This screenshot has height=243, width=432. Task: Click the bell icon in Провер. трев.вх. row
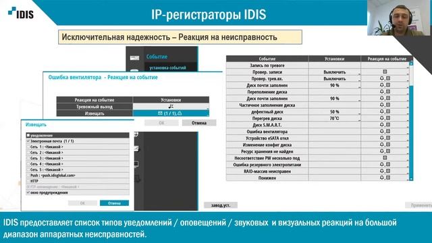click(x=382, y=78)
